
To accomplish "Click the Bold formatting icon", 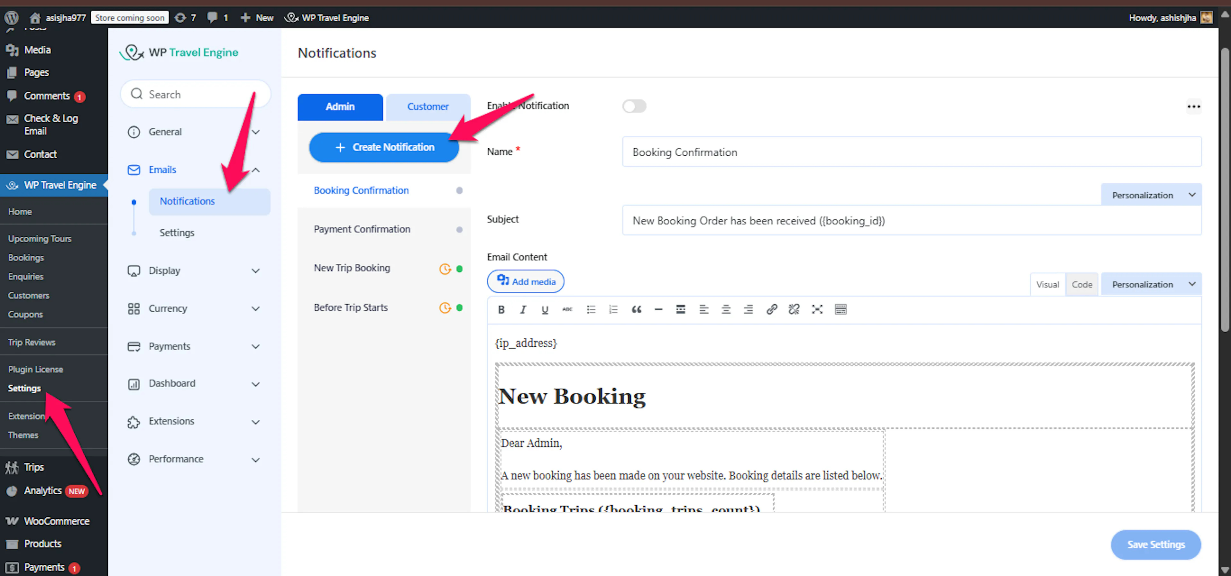I will coord(501,309).
